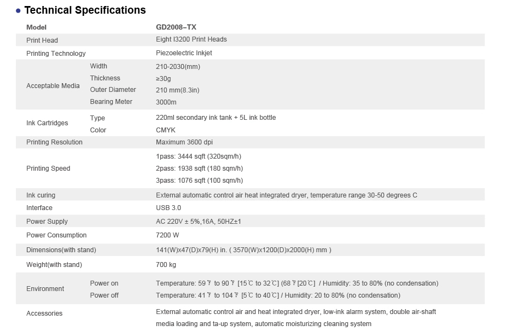Click the Technical Specifications heading

click(85, 10)
